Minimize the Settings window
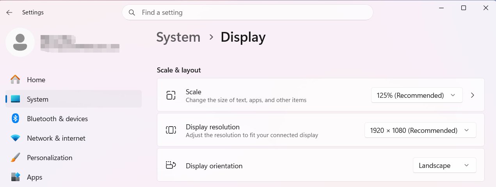The height and width of the screenshot is (187, 496). click(x=441, y=8)
